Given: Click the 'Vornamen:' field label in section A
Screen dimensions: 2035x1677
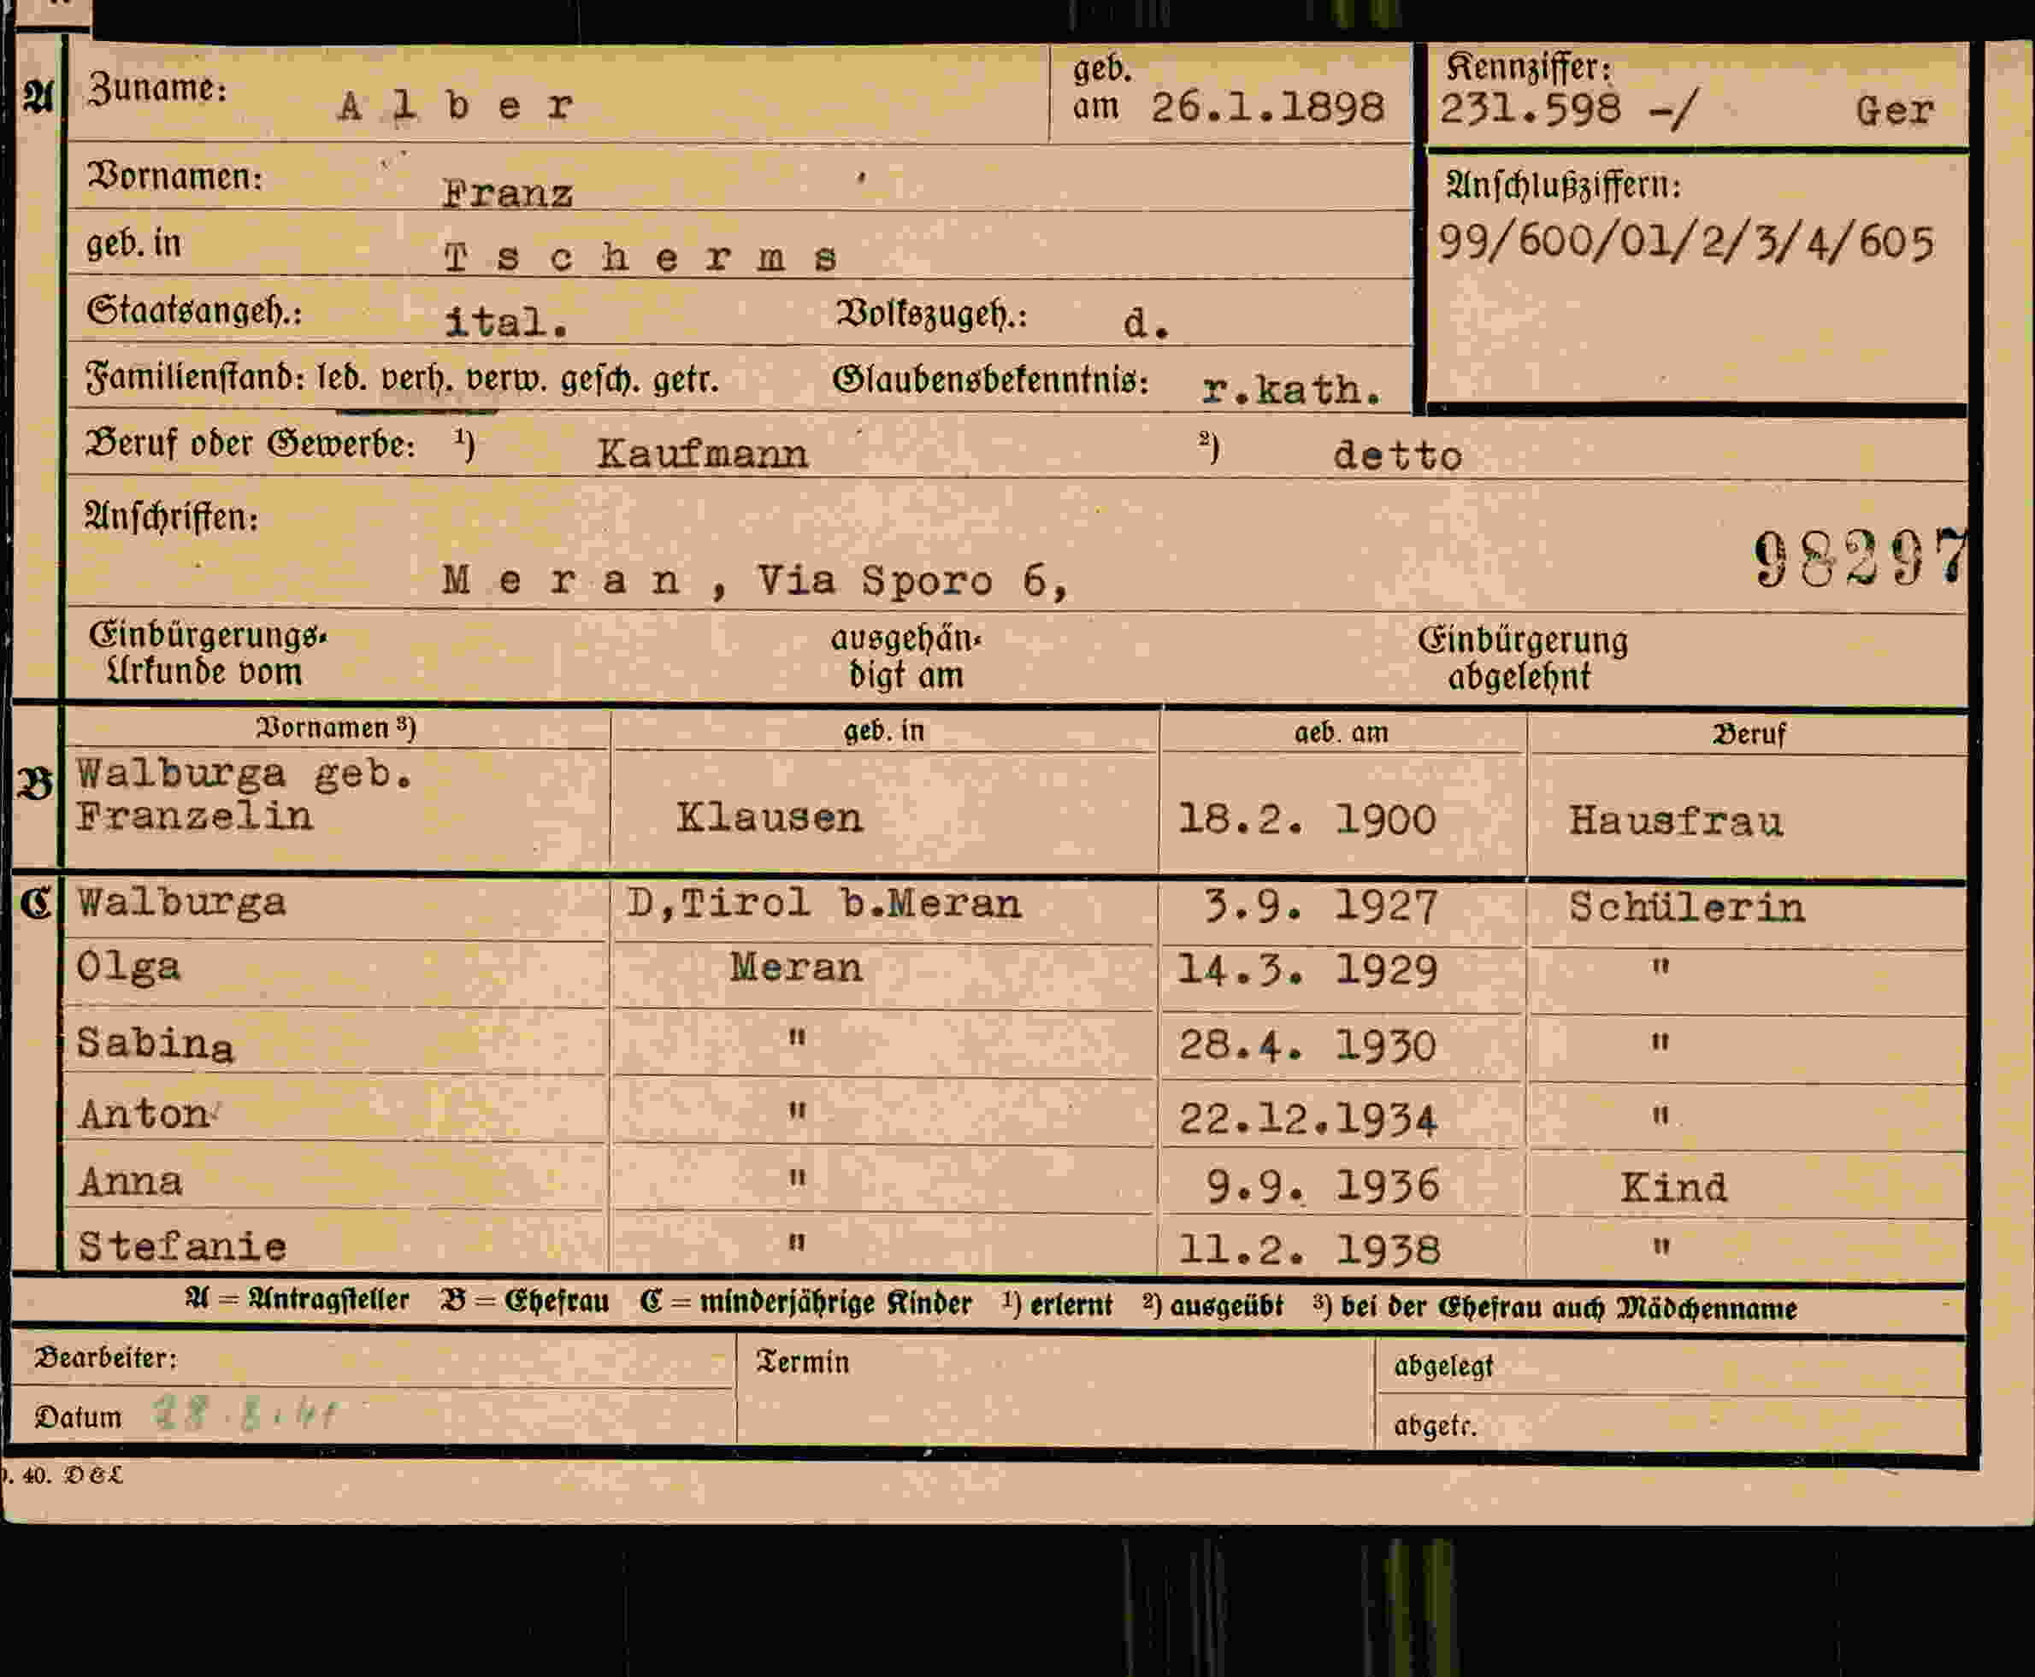Looking at the screenshot, I should click(x=175, y=177).
